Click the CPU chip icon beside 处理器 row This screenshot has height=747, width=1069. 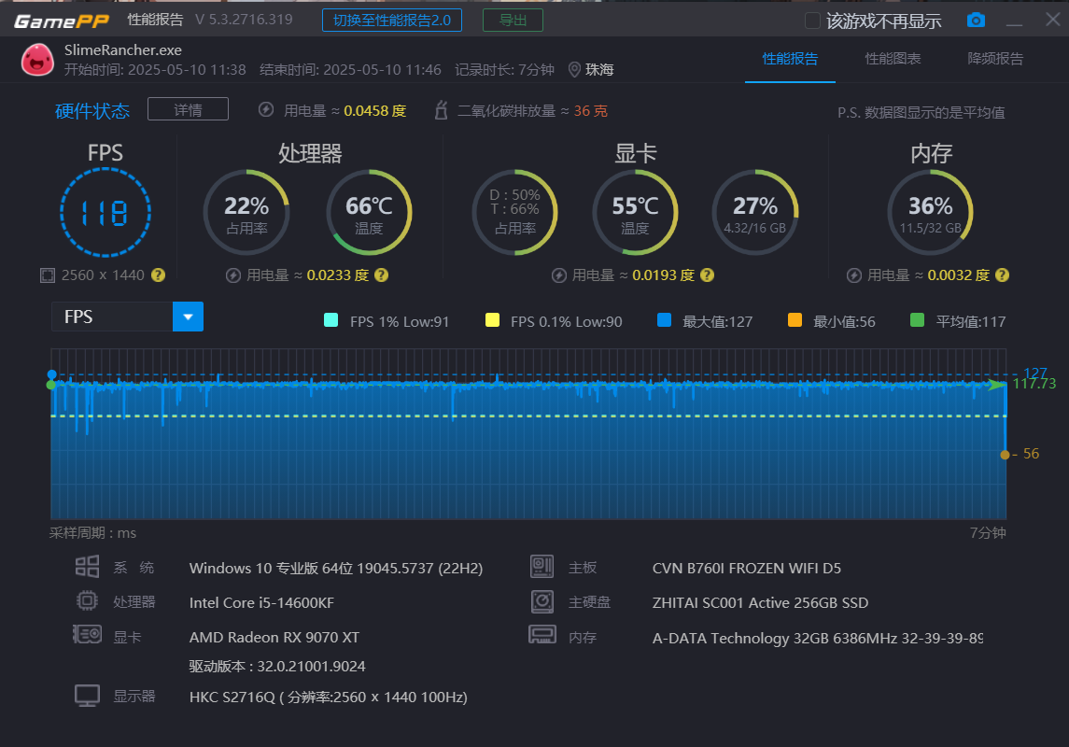(x=87, y=600)
